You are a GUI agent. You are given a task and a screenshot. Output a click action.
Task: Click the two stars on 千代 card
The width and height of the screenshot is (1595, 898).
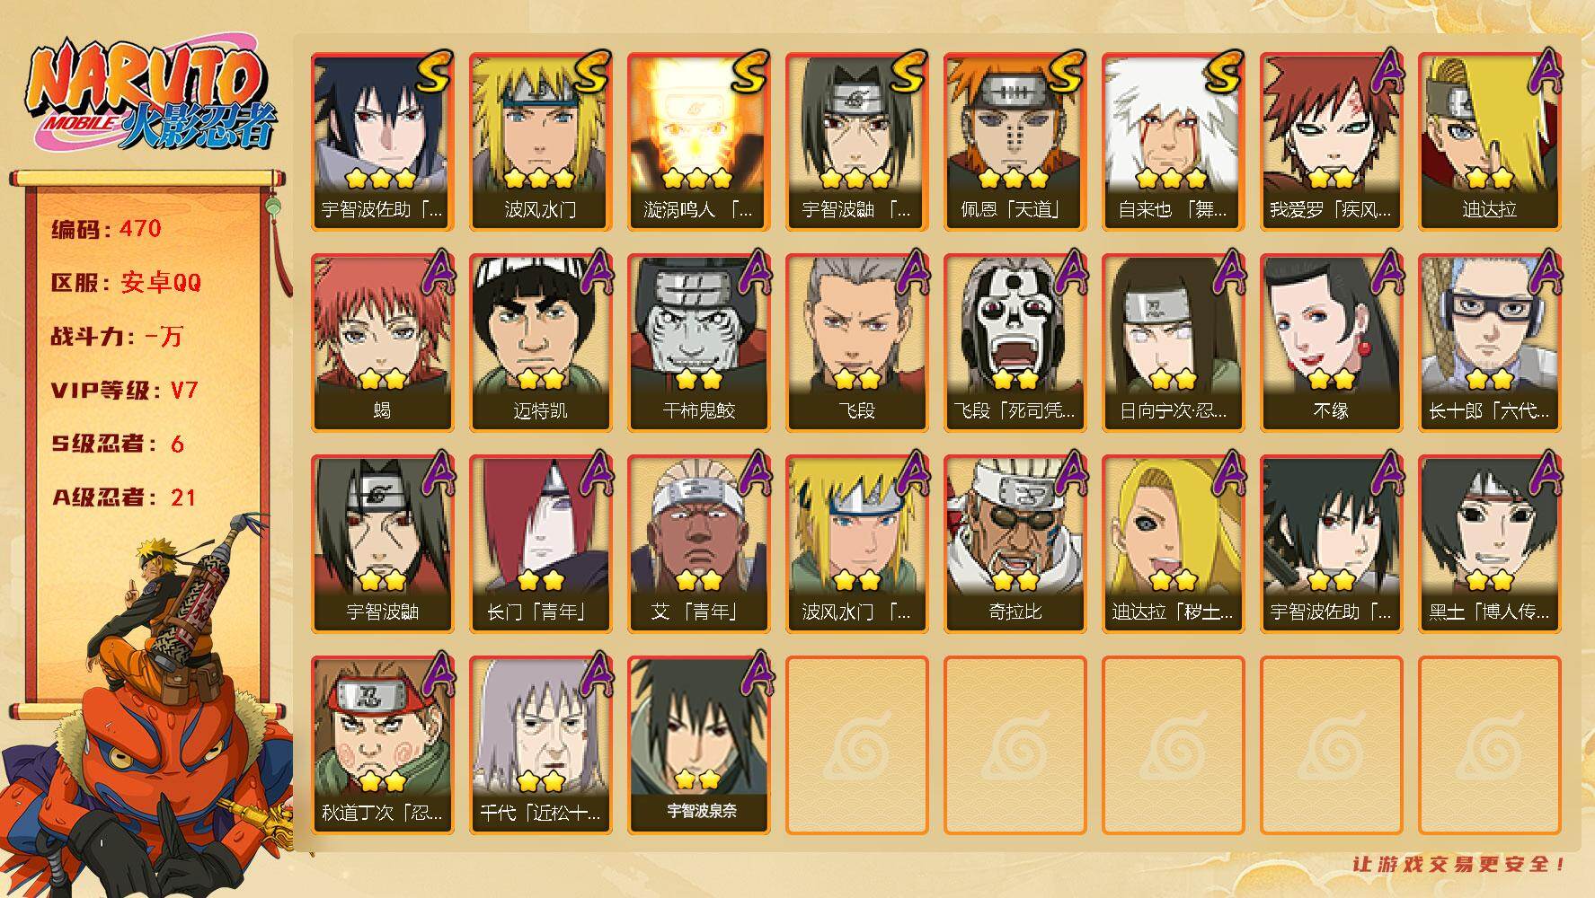click(540, 779)
